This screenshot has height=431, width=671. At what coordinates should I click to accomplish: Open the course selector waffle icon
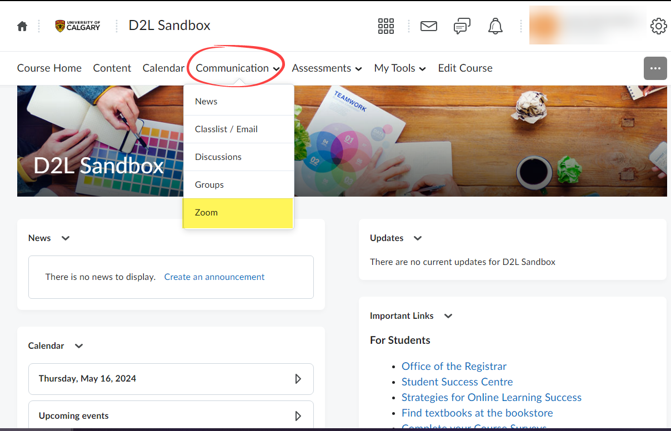point(386,26)
